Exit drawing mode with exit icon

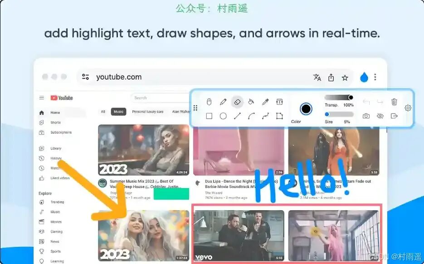[x=394, y=116]
